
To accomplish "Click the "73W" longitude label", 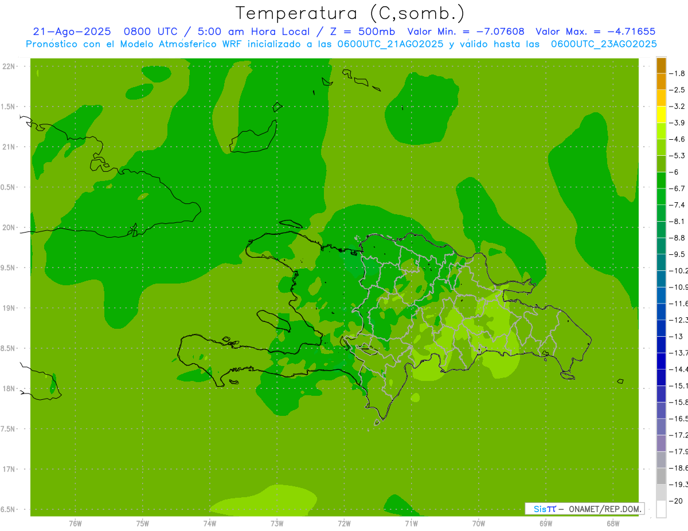I will pos(277,524).
